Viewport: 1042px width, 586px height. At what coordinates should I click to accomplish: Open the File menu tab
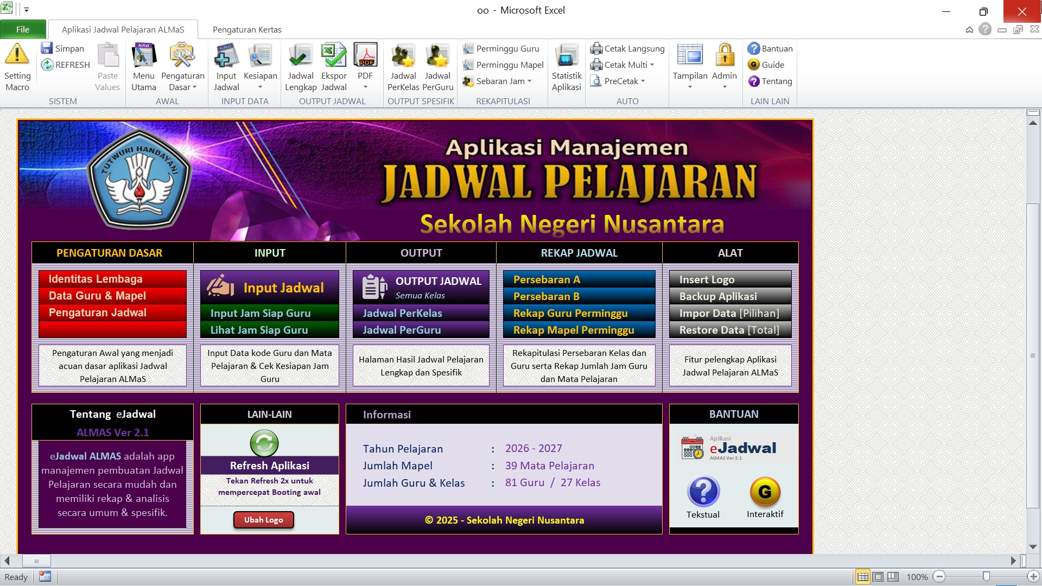[23, 30]
